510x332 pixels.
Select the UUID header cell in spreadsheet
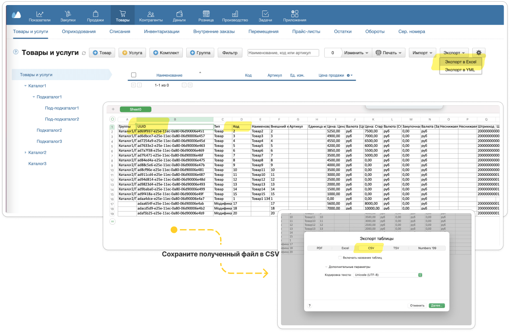[175, 126]
